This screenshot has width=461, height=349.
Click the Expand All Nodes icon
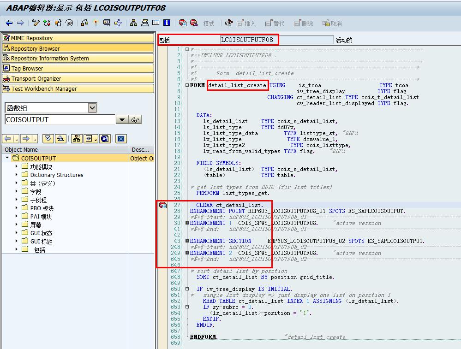click(48, 139)
